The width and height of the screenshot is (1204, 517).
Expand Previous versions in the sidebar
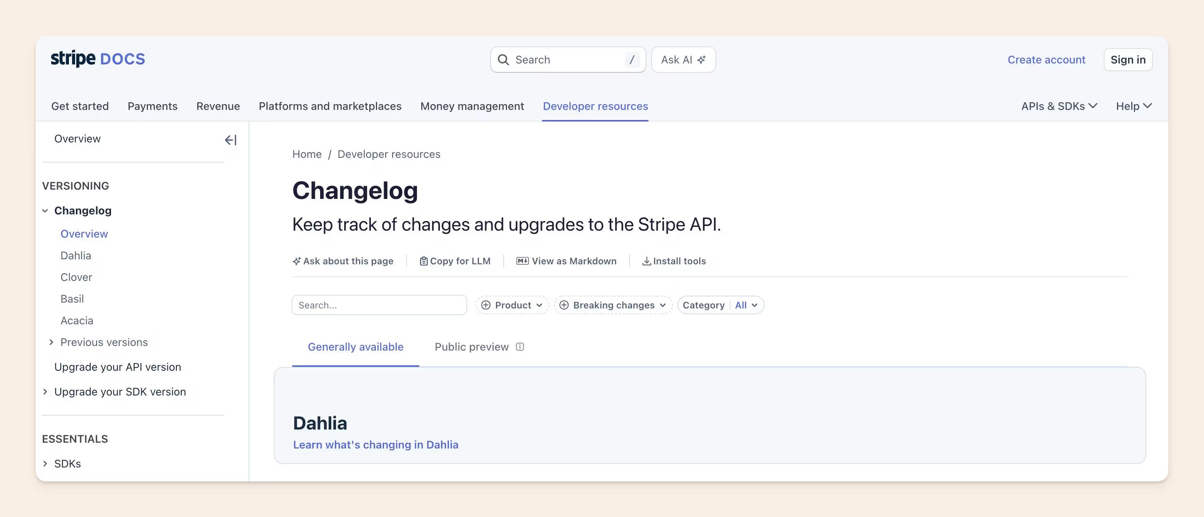[51, 342]
